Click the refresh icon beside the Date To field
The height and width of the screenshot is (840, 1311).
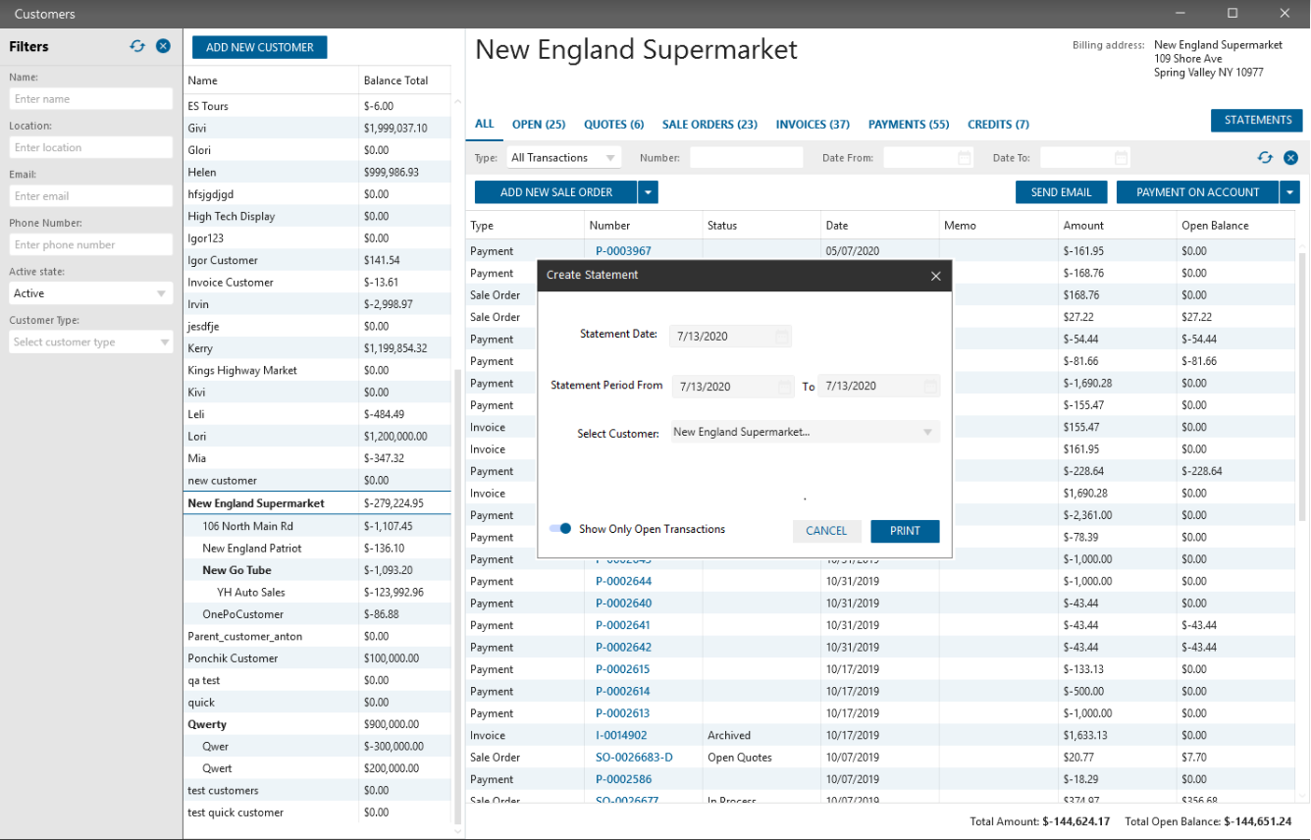pyautogui.click(x=1265, y=157)
